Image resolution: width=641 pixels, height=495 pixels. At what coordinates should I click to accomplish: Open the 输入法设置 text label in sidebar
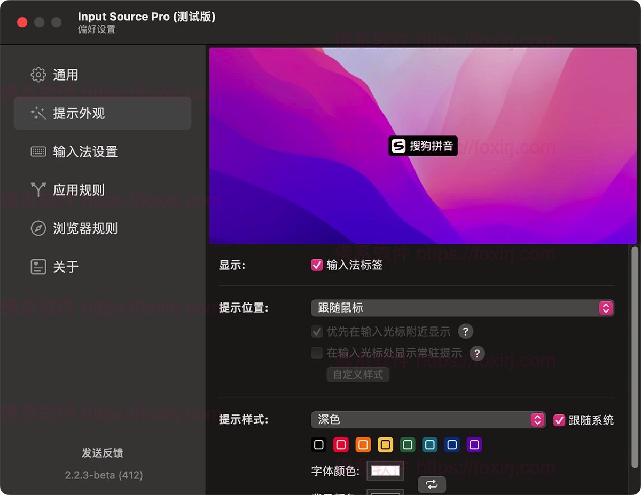tap(85, 151)
